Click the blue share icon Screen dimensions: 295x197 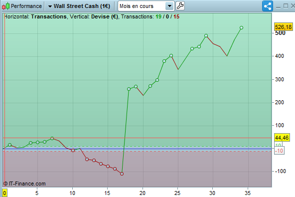(x=267, y=6)
